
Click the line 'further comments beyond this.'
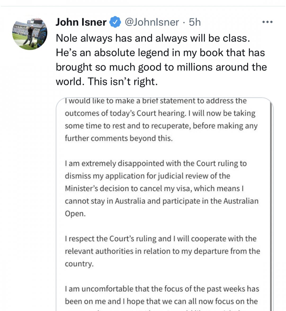click(119, 138)
